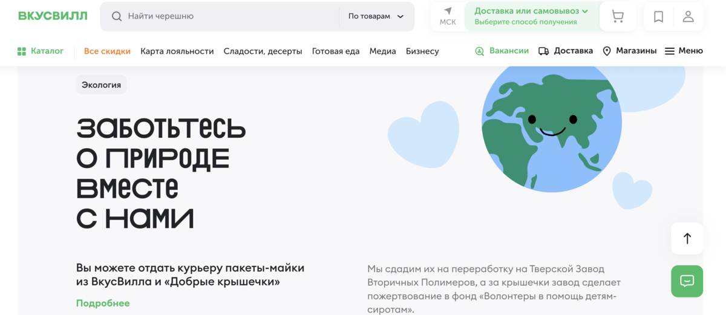
Task: Click the search magnifier icon
Action: point(117,16)
